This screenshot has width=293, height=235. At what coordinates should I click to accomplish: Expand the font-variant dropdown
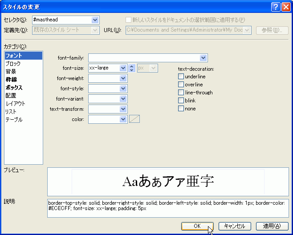pos(123,99)
